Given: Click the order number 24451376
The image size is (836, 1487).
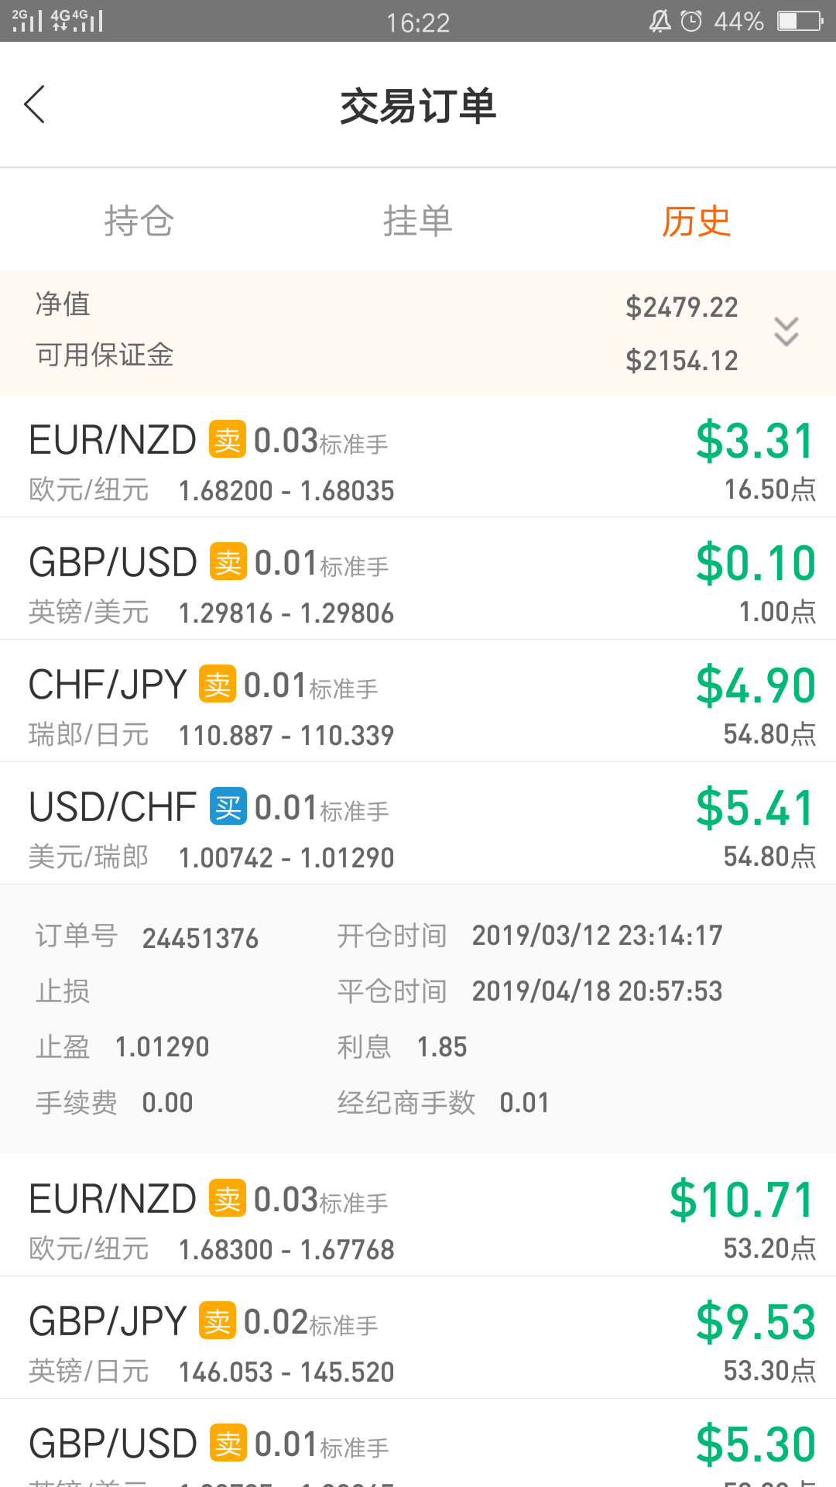Looking at the screenshot, I should coord(200,938).
